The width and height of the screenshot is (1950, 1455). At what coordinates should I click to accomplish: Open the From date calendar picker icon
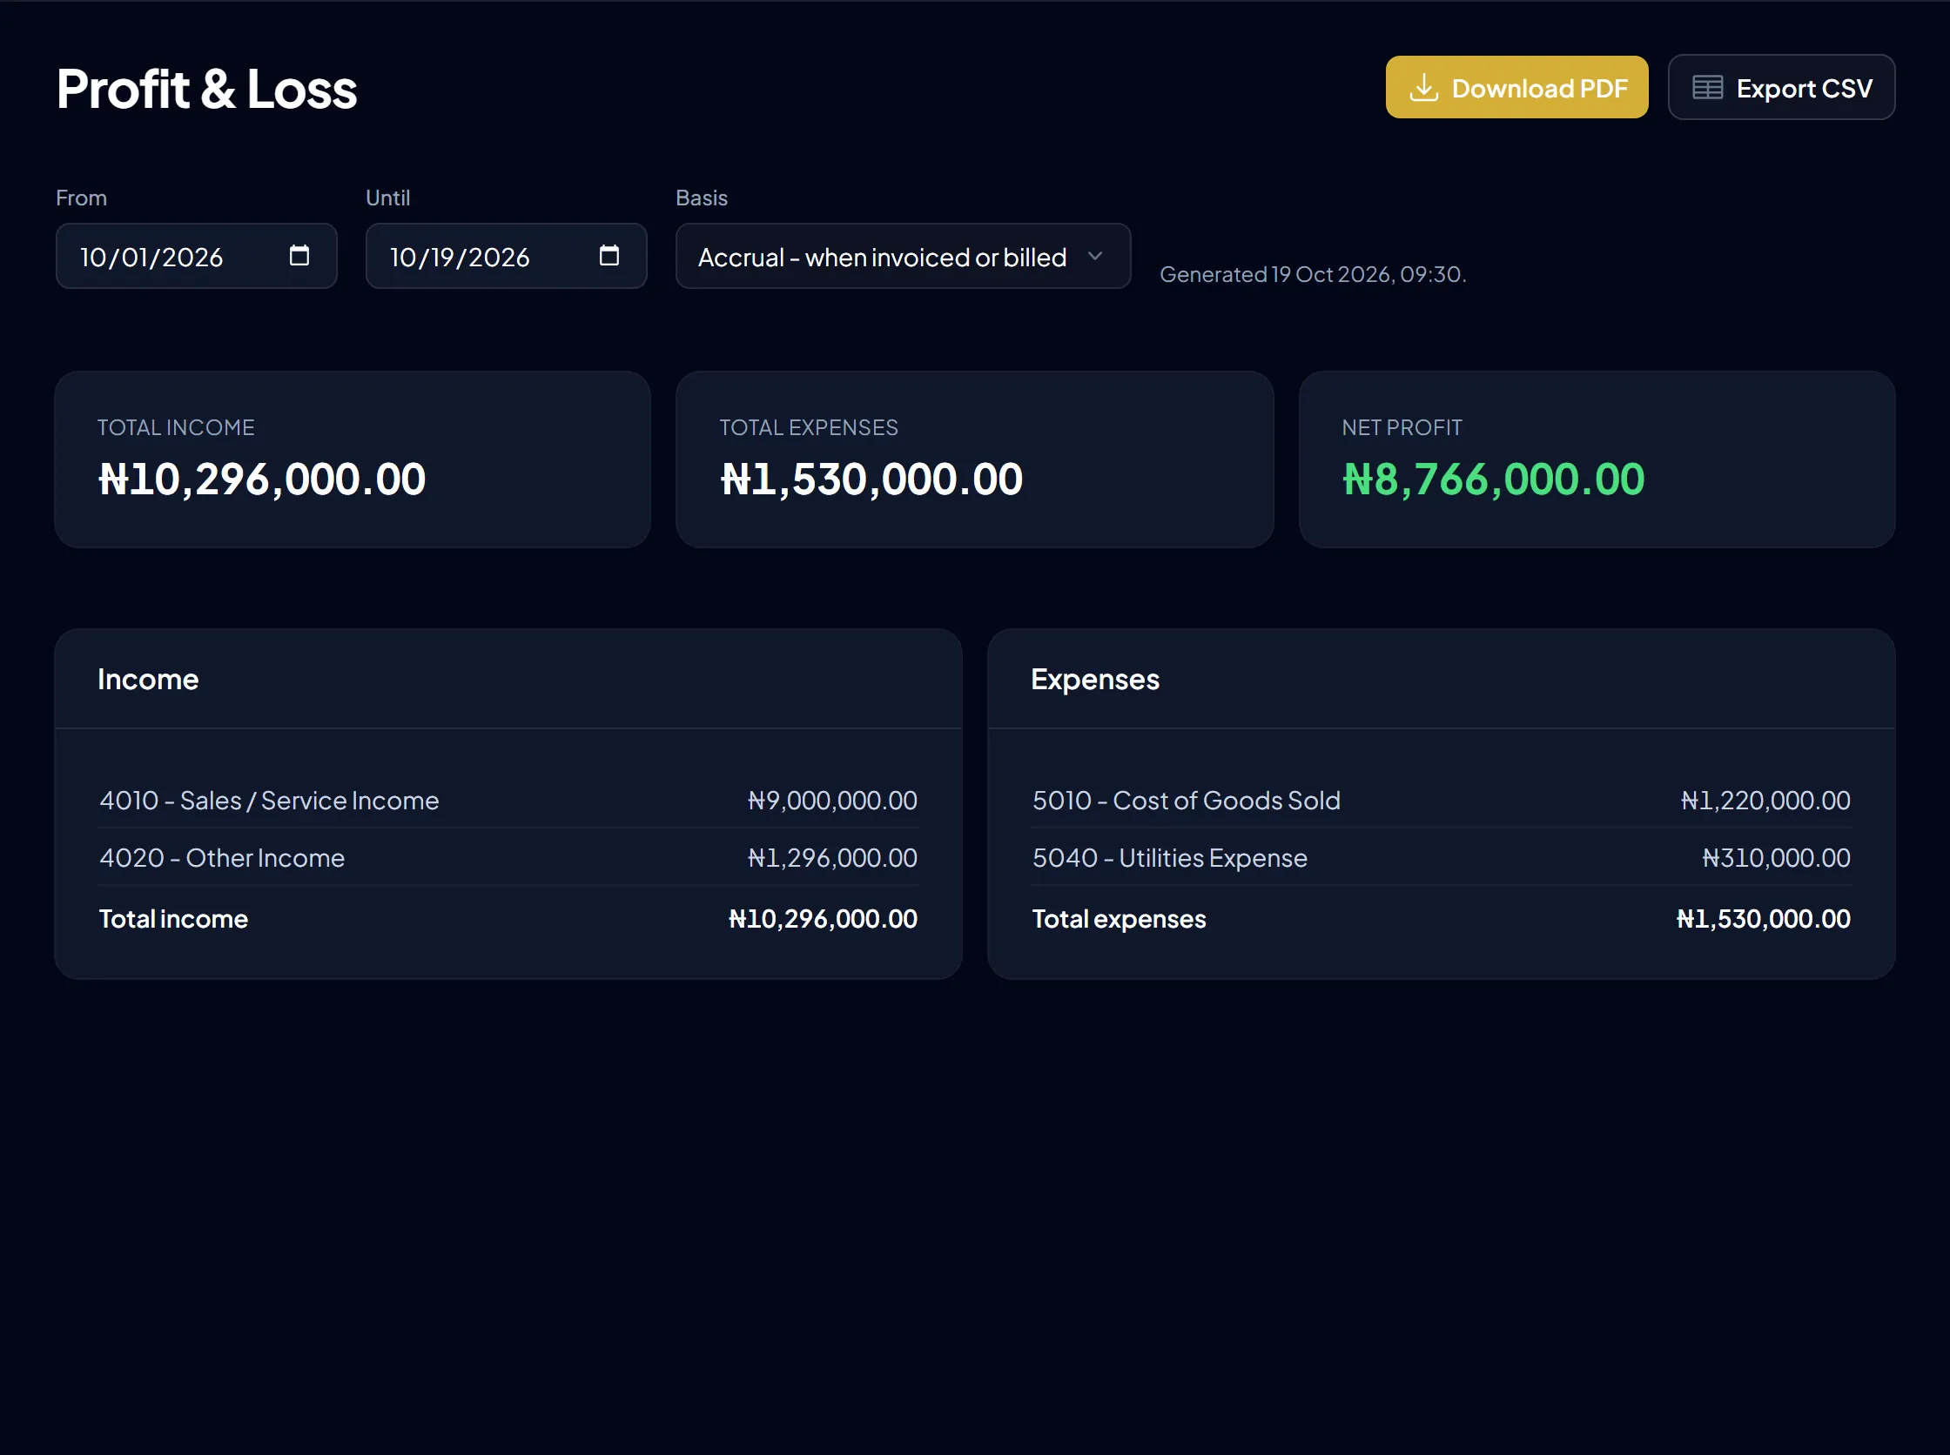point(299,256)
